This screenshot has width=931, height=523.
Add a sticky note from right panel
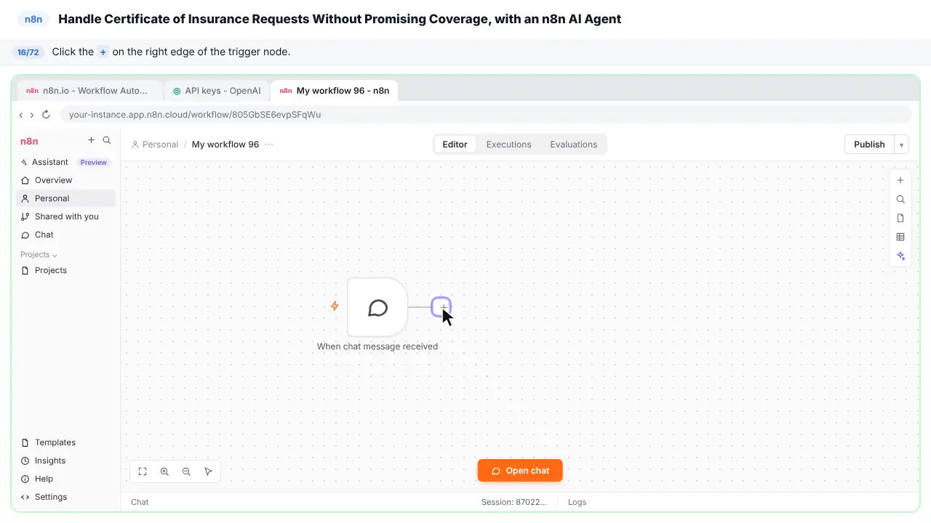(x=900, y=218)
